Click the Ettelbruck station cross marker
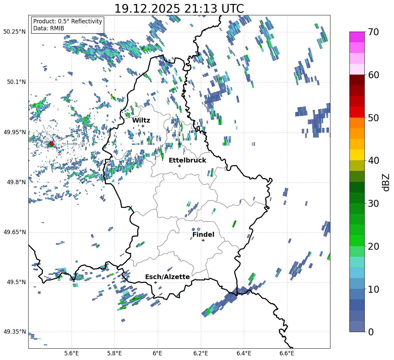 [x=179, y=166]
